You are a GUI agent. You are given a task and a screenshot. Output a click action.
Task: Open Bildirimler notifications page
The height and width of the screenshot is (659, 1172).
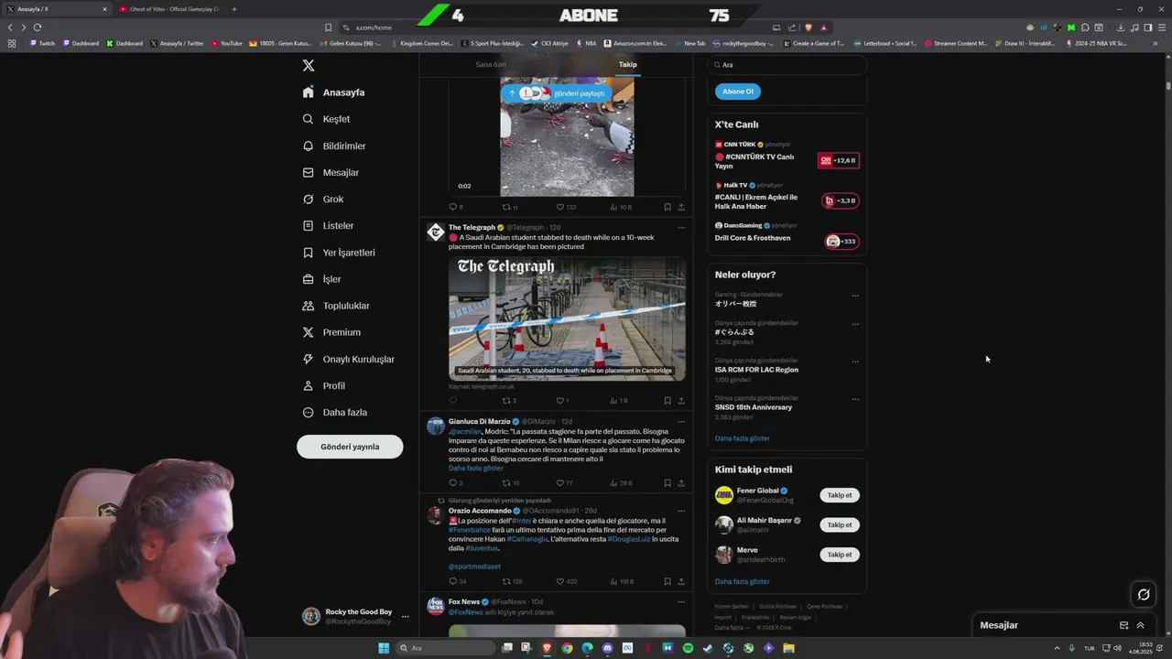(334, 146)
